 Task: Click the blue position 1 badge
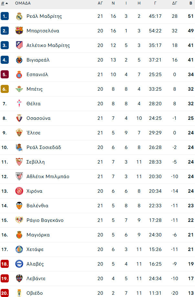pos(5,16)
